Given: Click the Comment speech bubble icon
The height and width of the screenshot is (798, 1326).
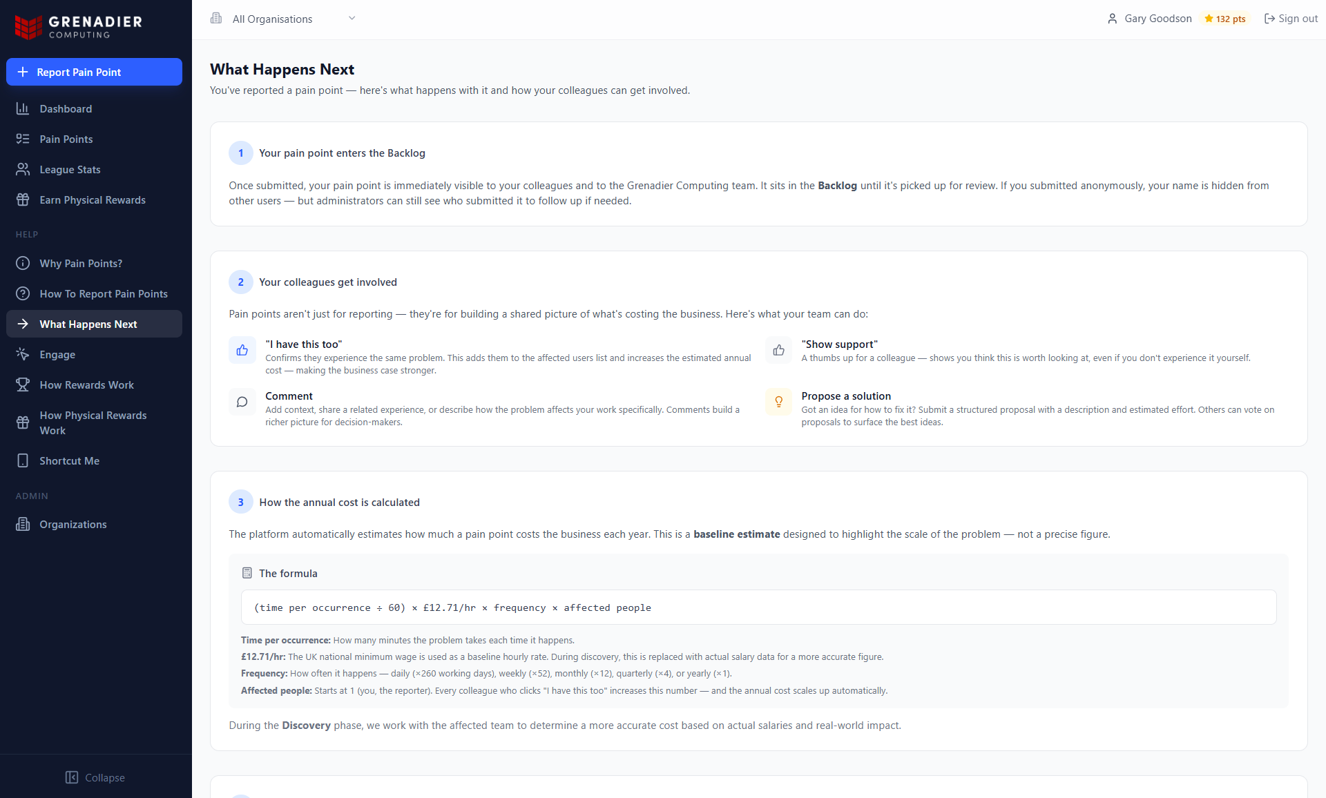Looking at the screenshot, I should 242,402.
